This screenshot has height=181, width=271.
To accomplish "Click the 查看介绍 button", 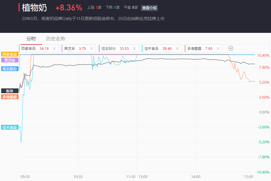I will pos(149,8).
